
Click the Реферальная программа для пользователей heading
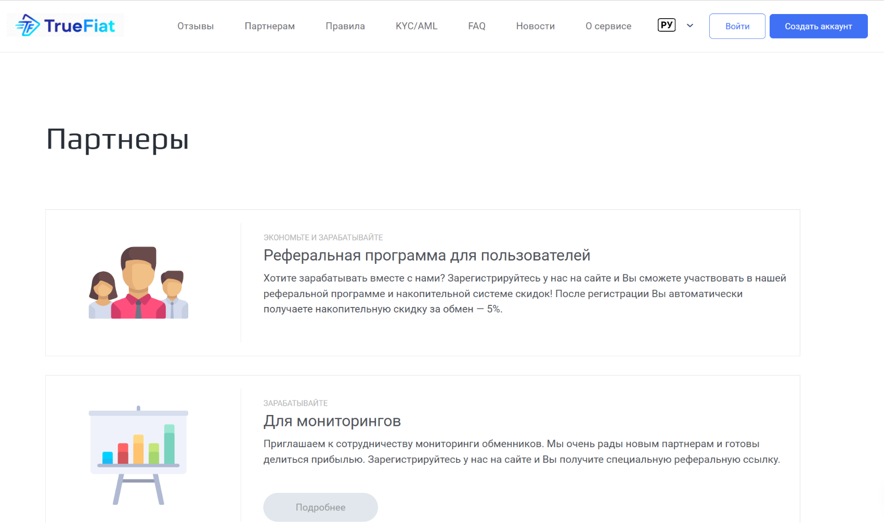(427, 256)
